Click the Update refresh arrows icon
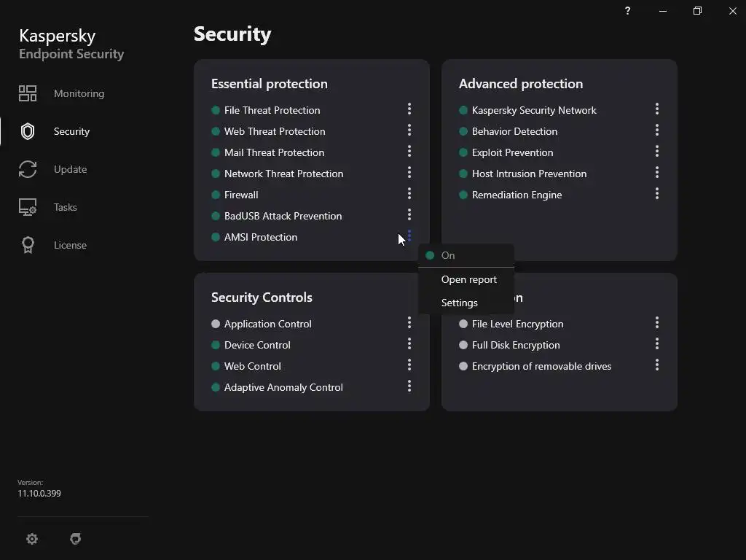This screenshot has height=560, width=746. pyautogui.click(x=28, y=169)
